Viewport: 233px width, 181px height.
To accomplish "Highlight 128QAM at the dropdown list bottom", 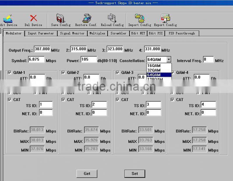I will [x=158, y=79].
